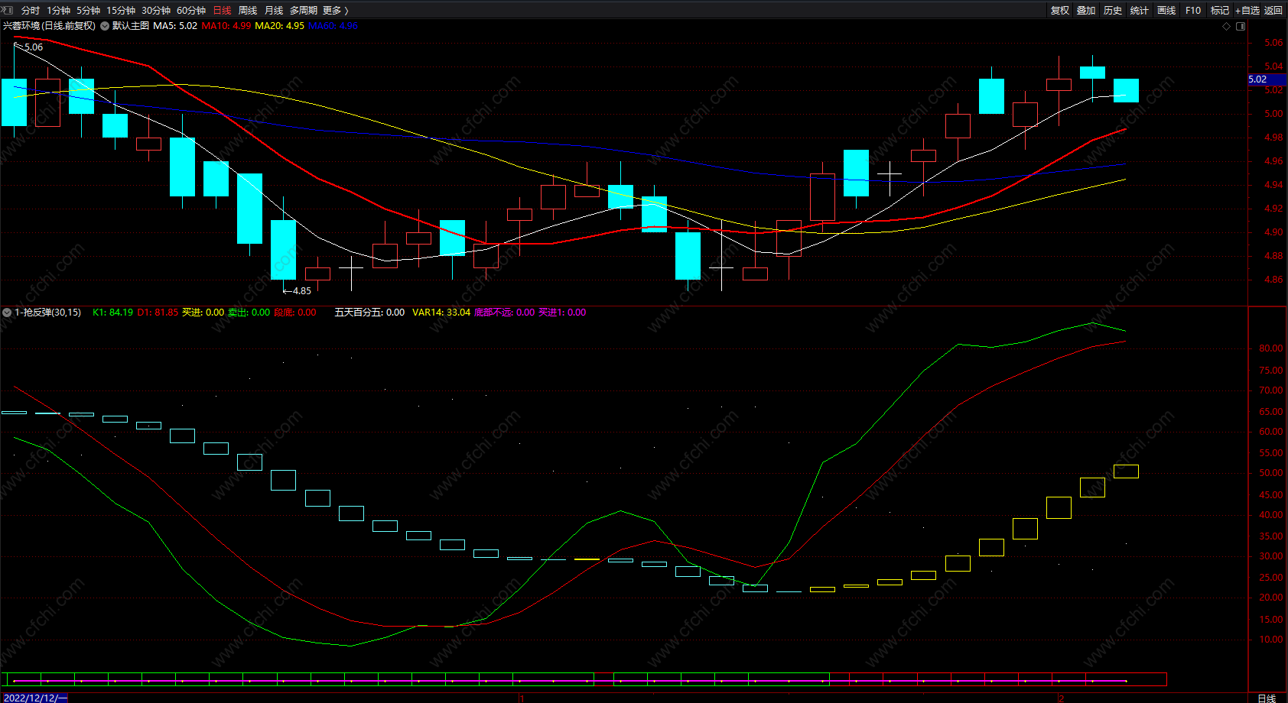Open the 历史 history button
Screen dimensions: 1288x703
1113,10
